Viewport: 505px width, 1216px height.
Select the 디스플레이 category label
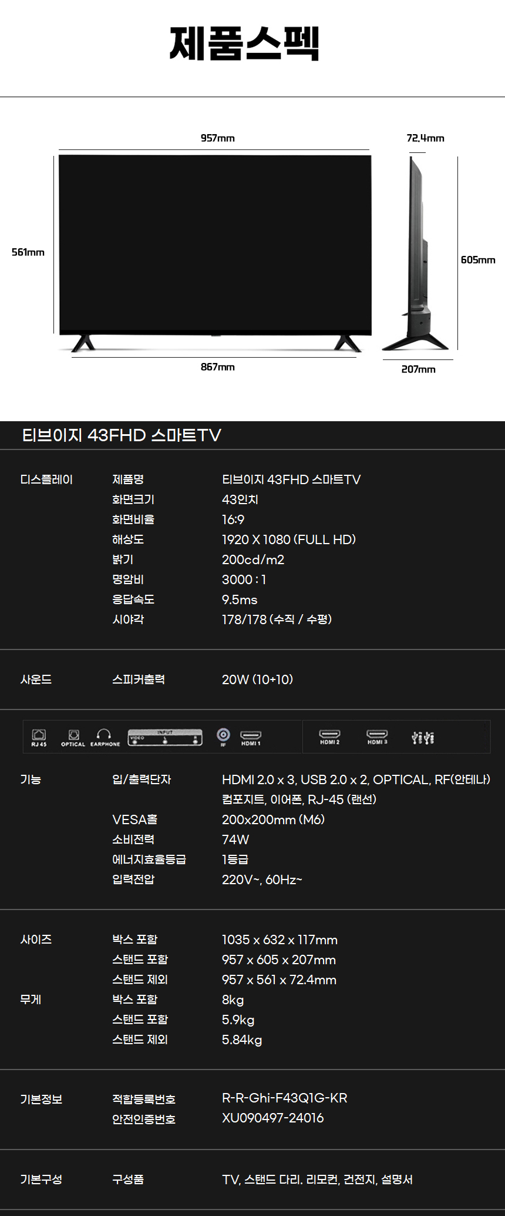click(46, 479)
